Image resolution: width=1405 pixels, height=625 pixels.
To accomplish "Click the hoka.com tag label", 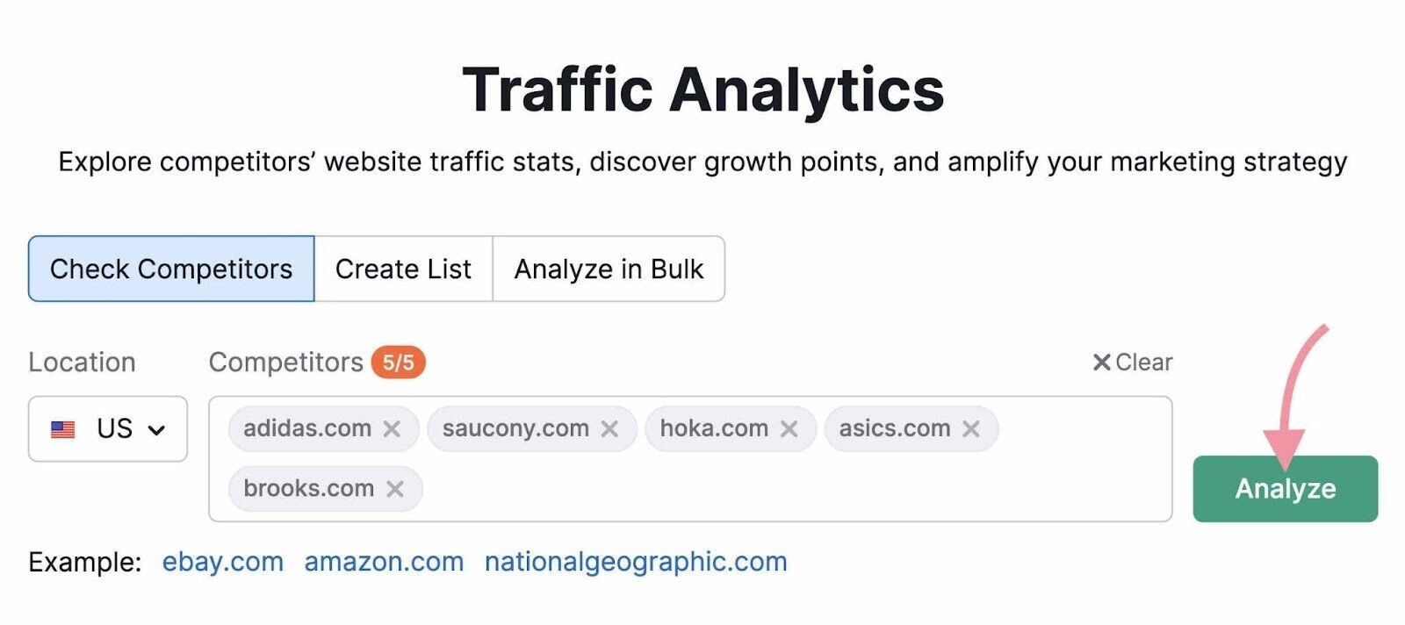I will point(714,428).
